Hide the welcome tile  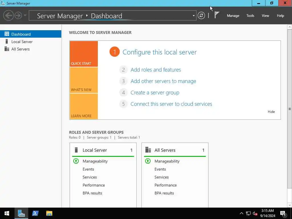[x=271, y=112]
